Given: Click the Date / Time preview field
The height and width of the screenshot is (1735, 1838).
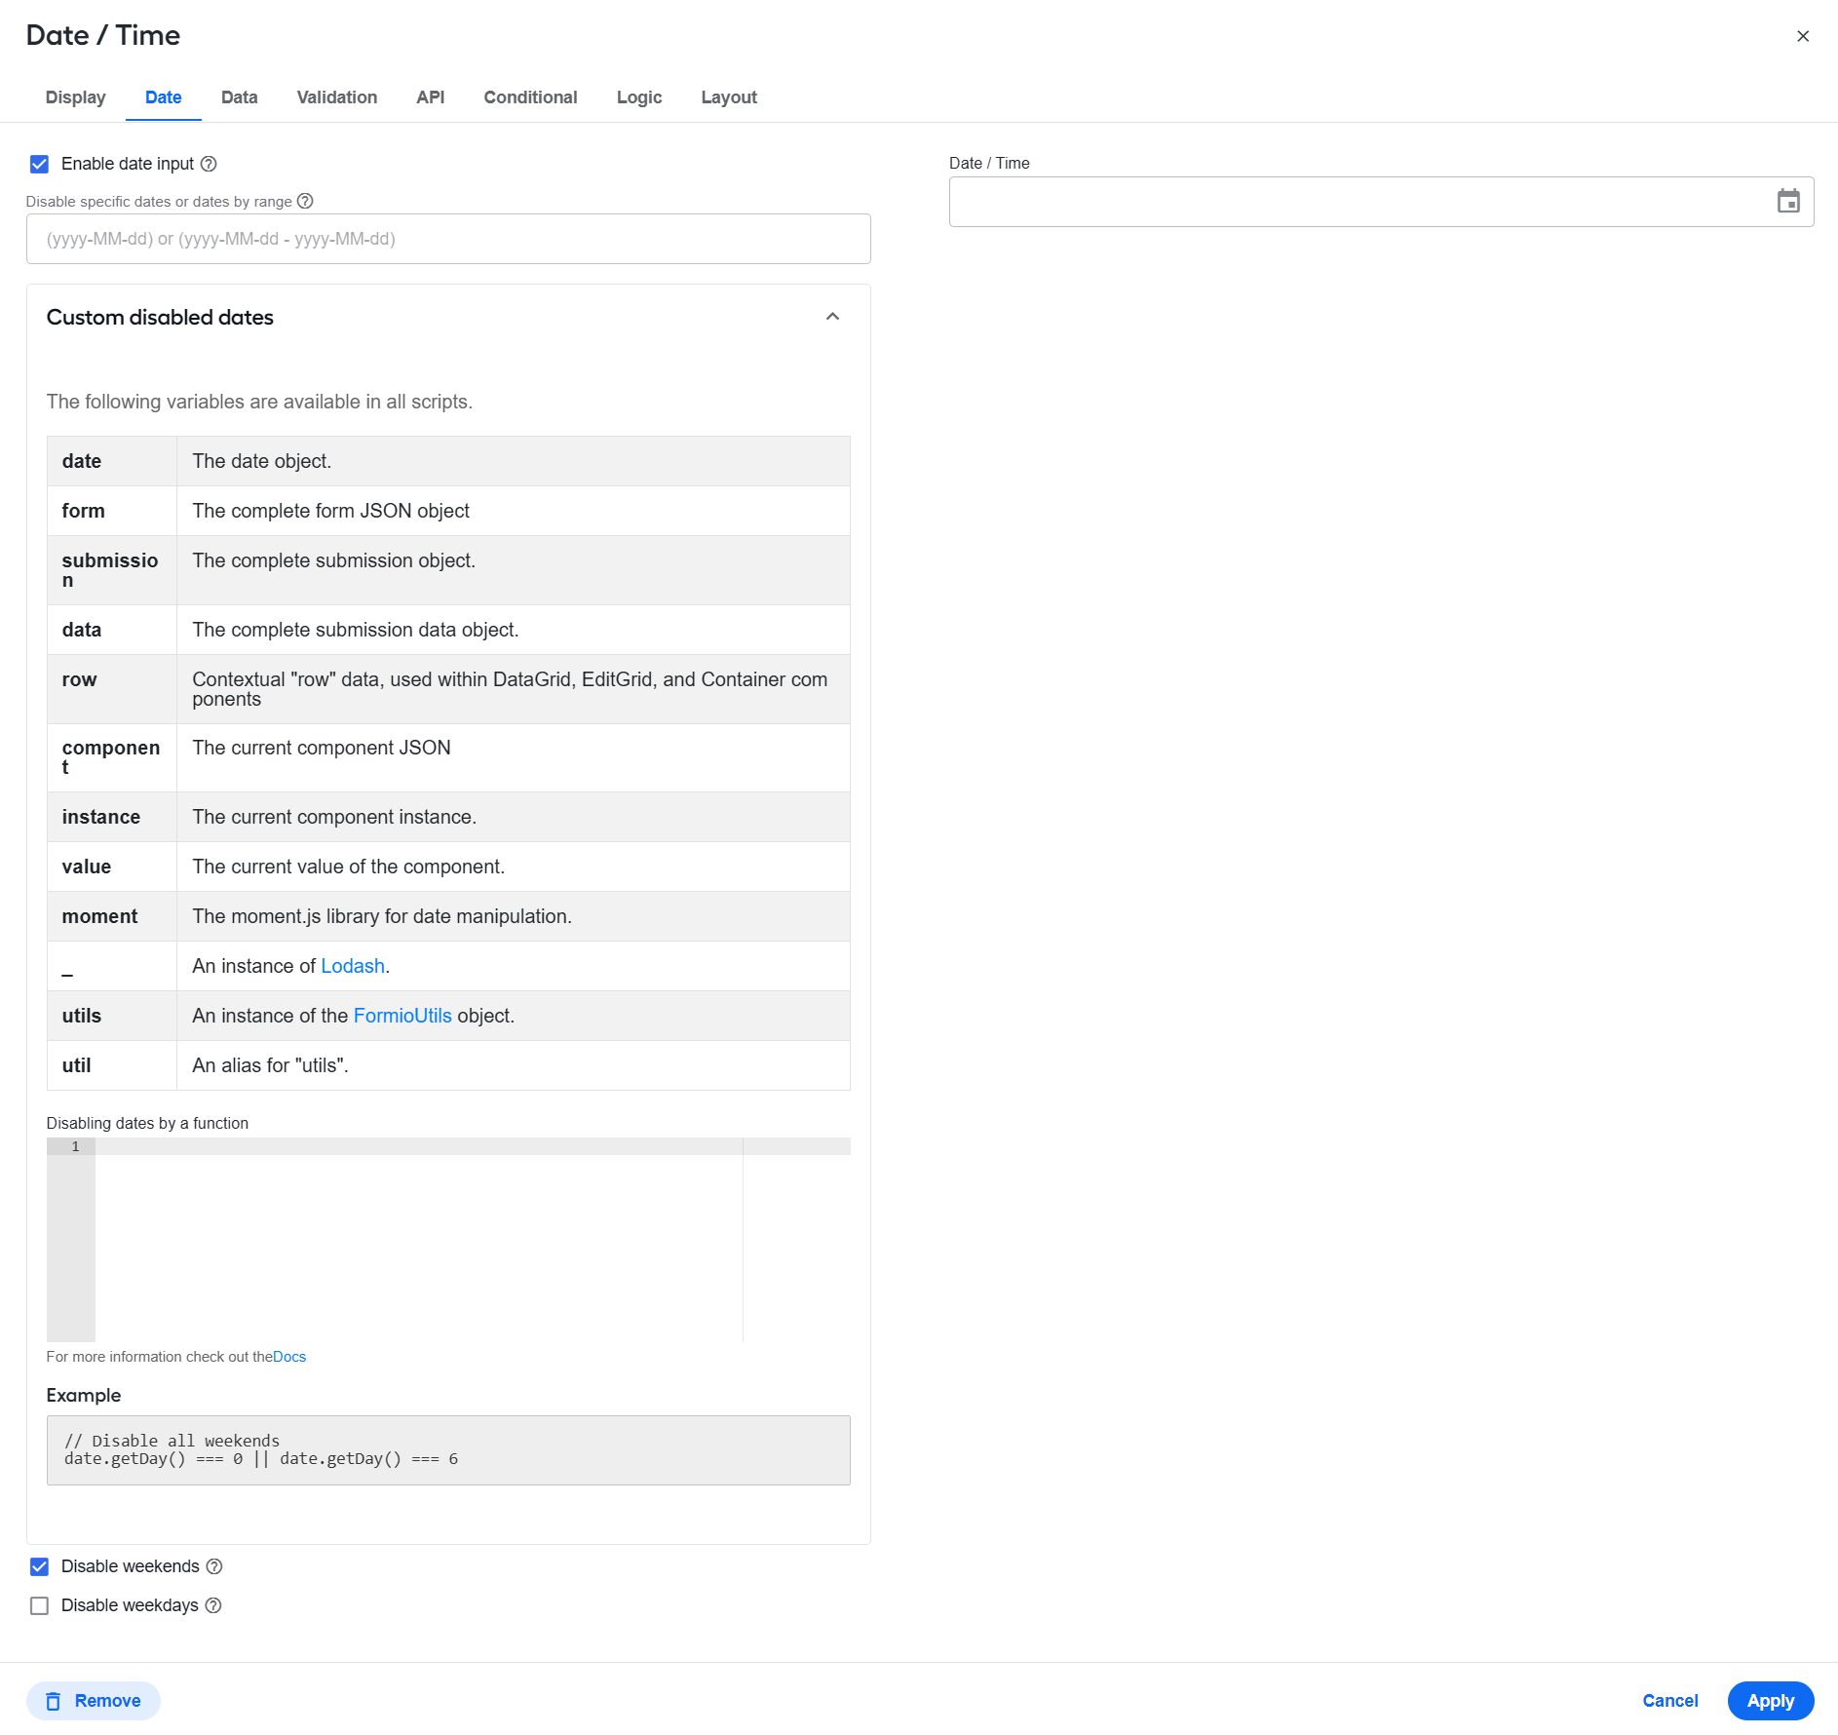Looking at the screenshot, I should pos(1381,202).
